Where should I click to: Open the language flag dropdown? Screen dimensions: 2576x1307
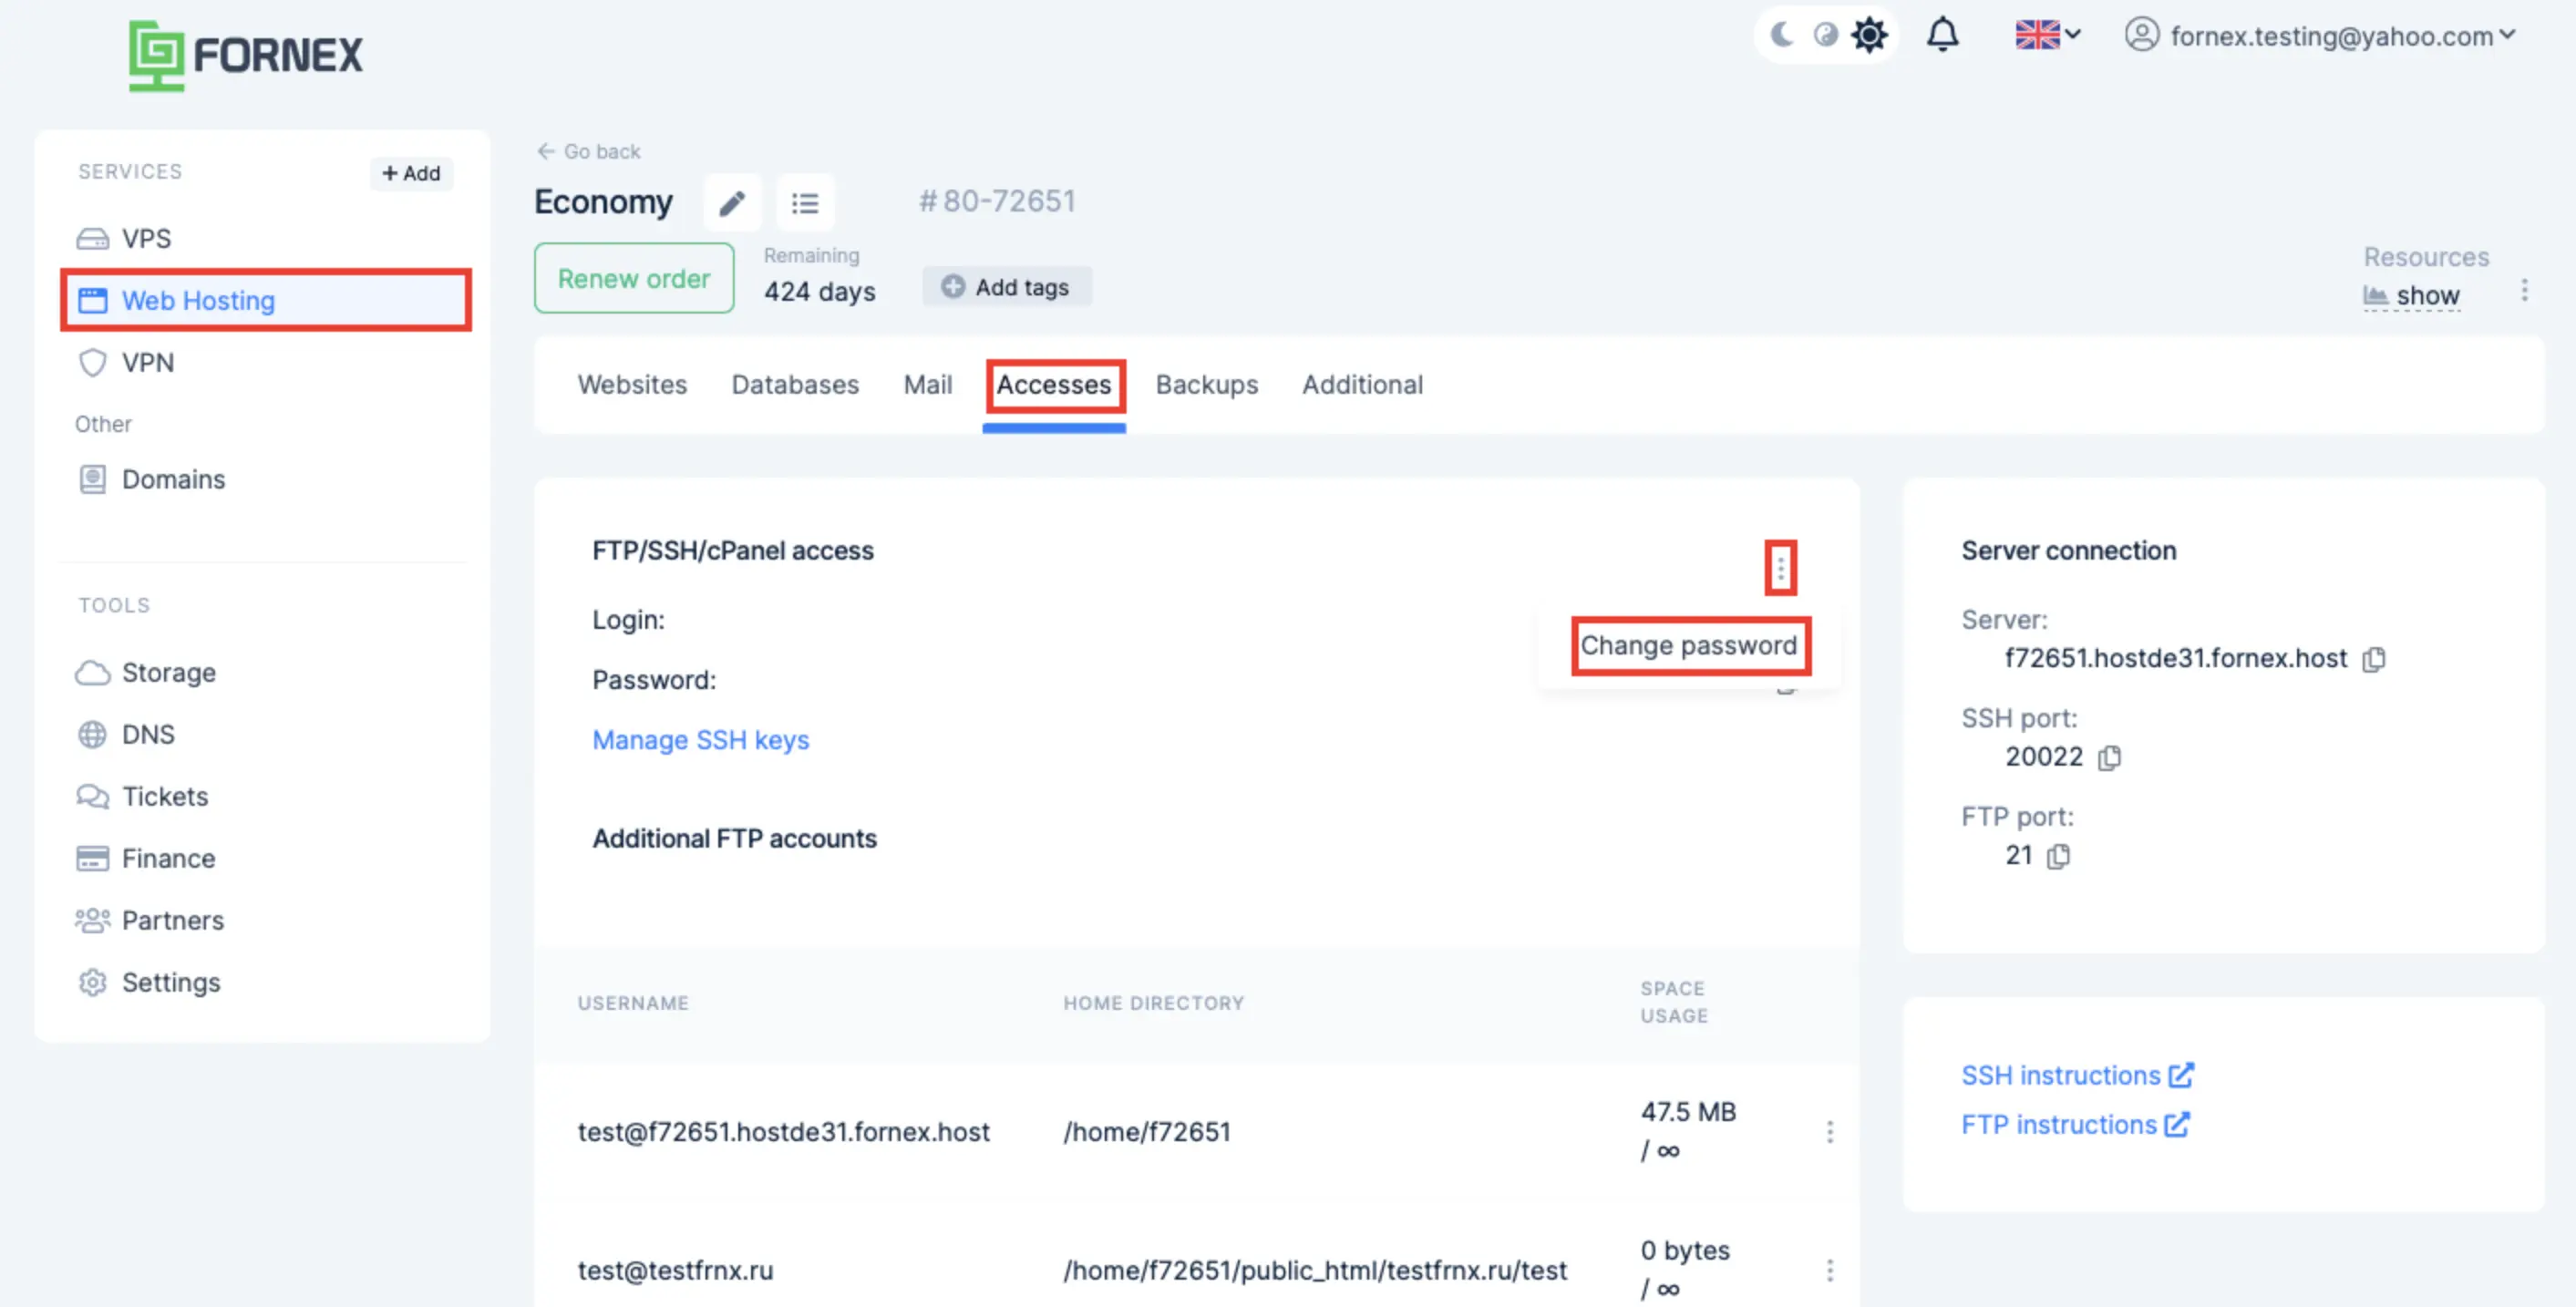pos(2046,35)
